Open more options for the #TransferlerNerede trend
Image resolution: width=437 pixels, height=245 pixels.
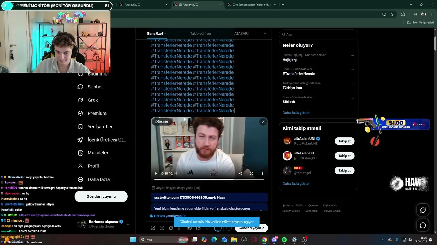pyautogui.click(x=352, y=70)
